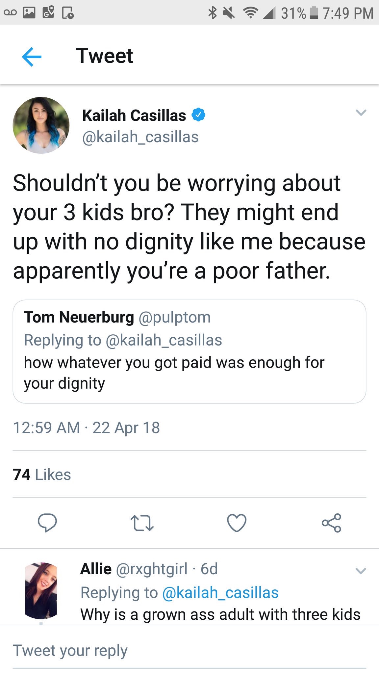Image resolution: width=379 pixels, height=674 pixels.
Task: Click the reply speech bubble icon
Action: click(47, 523)
